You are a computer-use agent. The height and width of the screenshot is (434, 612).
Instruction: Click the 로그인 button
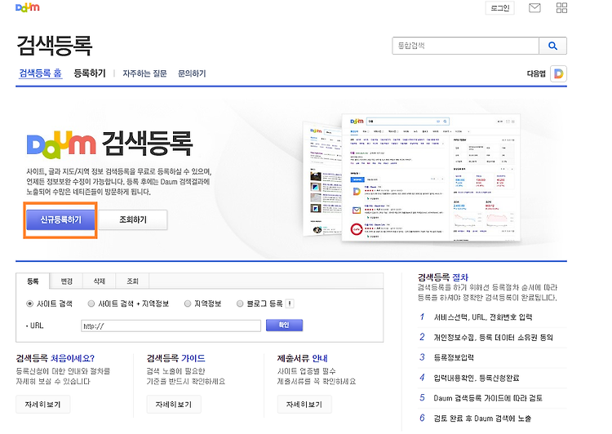click(x=500, y=8)
